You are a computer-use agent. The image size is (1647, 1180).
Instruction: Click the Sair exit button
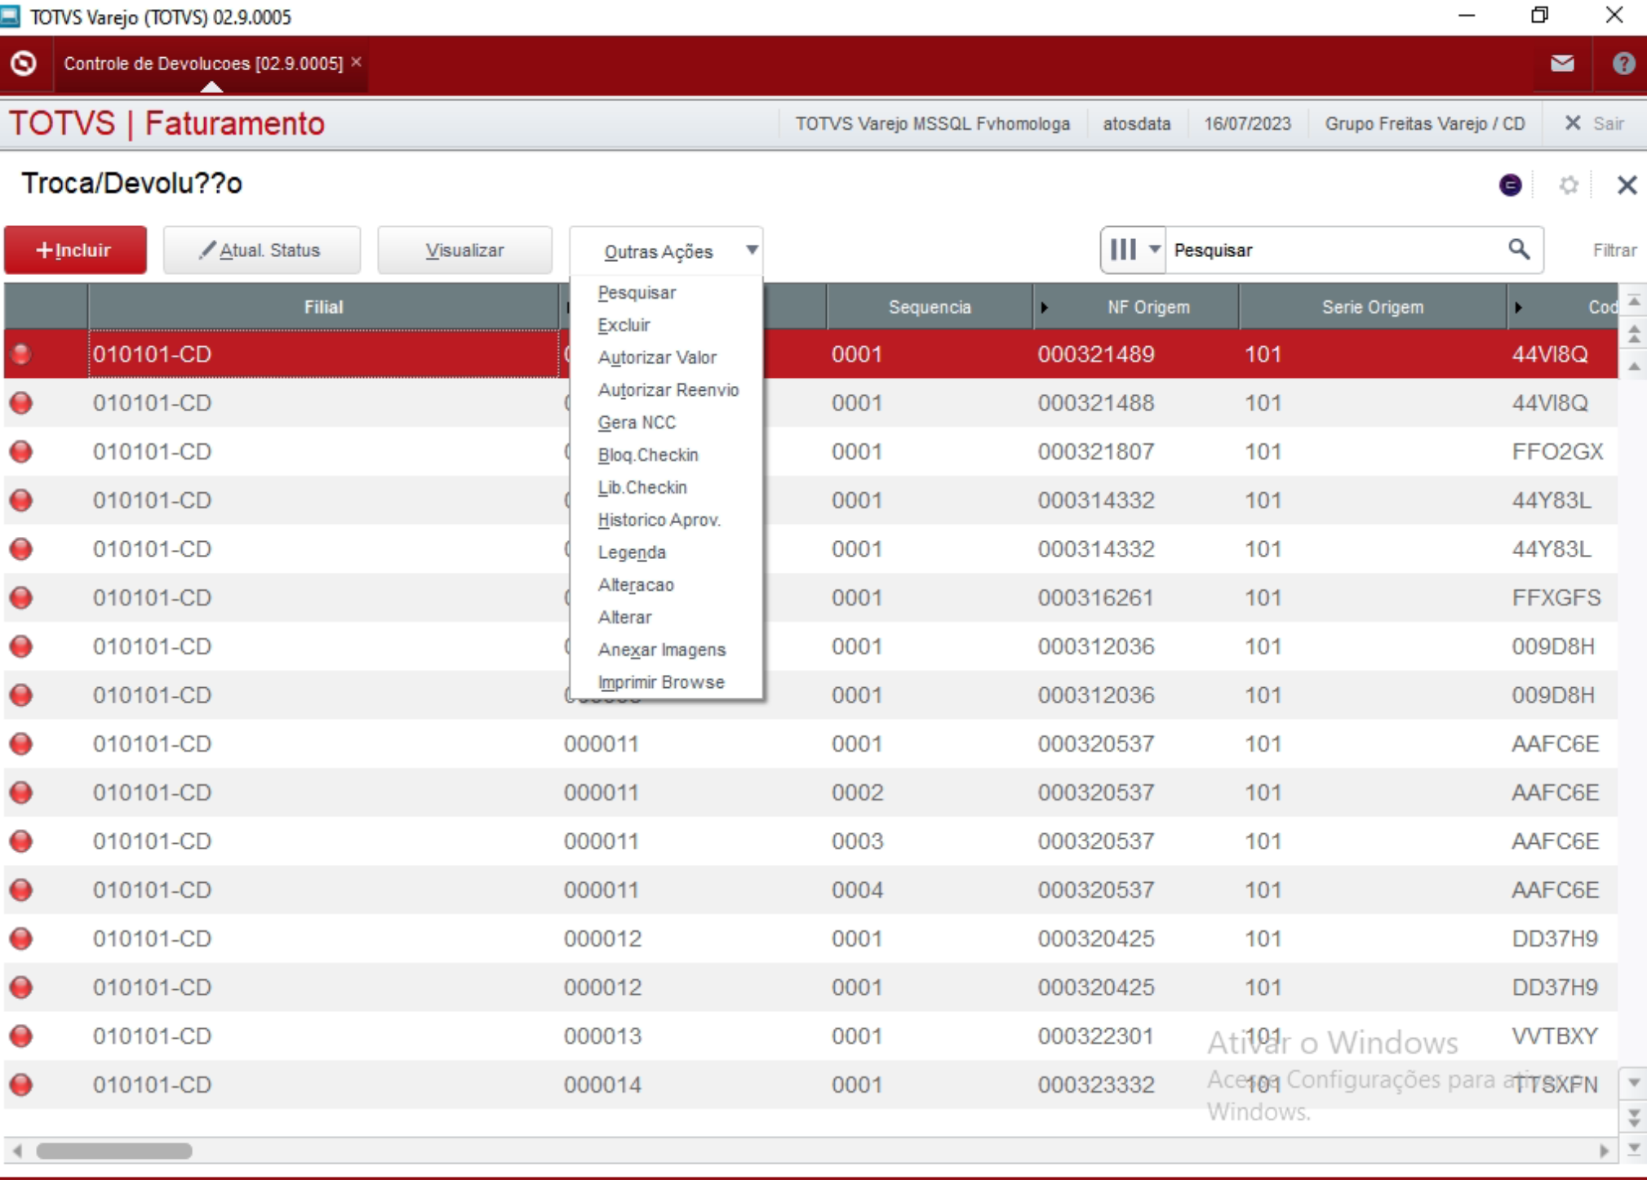click(x=1594, y=123)
